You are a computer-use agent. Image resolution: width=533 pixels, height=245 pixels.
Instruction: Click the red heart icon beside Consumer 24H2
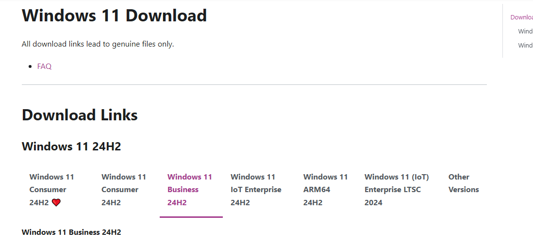coord(56,202)
